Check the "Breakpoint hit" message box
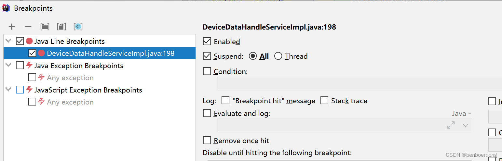Viewport: 502px width, 161px height. click(x=225, y=101)
